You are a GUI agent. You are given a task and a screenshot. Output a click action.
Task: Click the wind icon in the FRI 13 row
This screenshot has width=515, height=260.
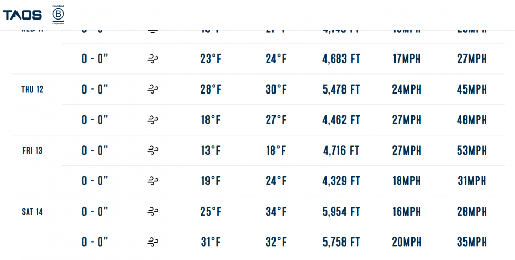152,151
